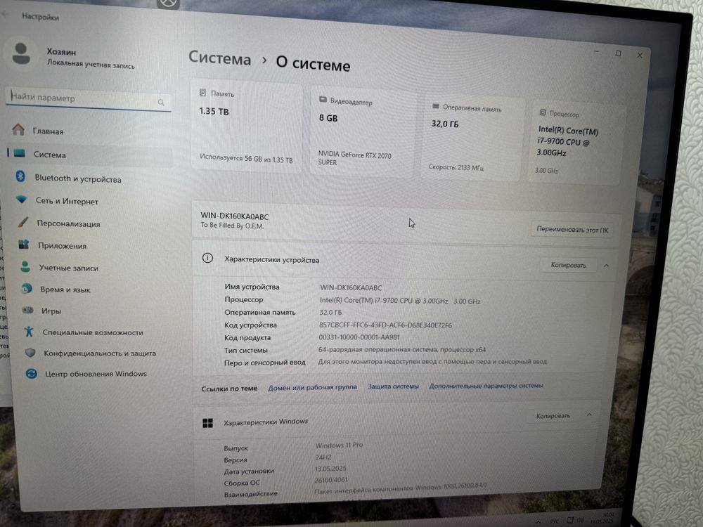The width and height of the screenshot is (703, 527).
Task: Click the WIN-DK160KA0ABC name in the PC banner
Action: pyautogui.click(x=235, y=216)
